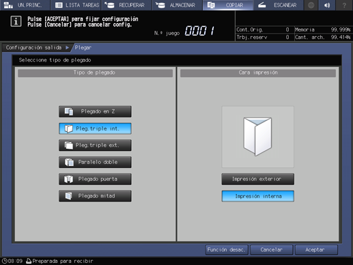Click the Cancelar button
353x265 pixels.
tap(272, 250)
